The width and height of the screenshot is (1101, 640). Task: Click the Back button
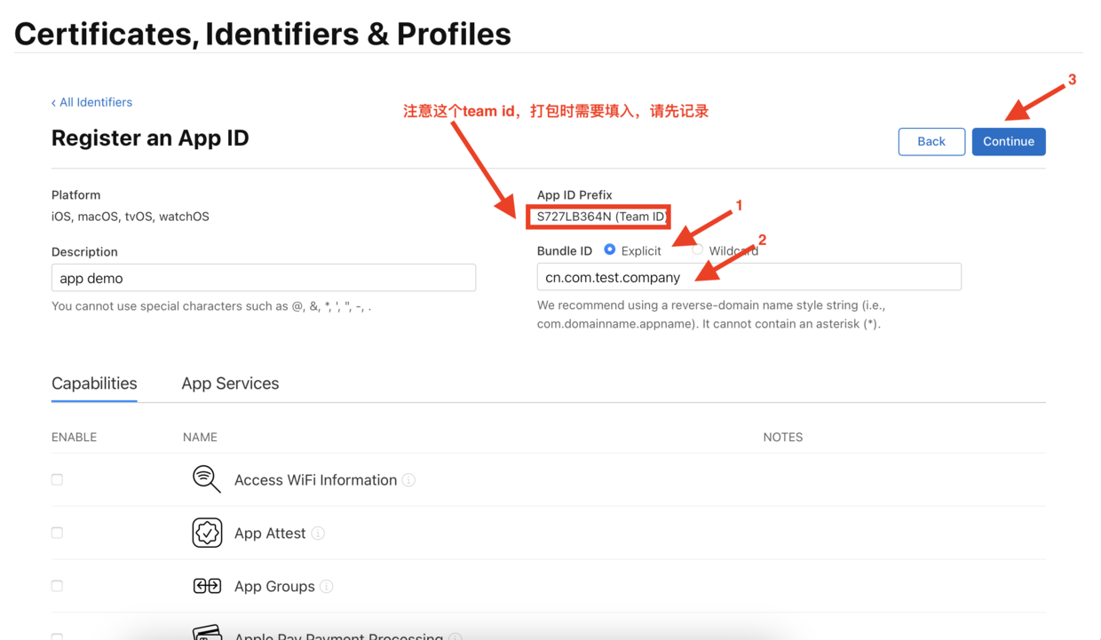pyautogui.click(x=931, y=141)
